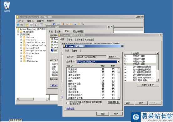The height and width of the screenshot is (122, 173).
Task: Click left arrow of tree horizontal scrollbar
Action: 18,99
